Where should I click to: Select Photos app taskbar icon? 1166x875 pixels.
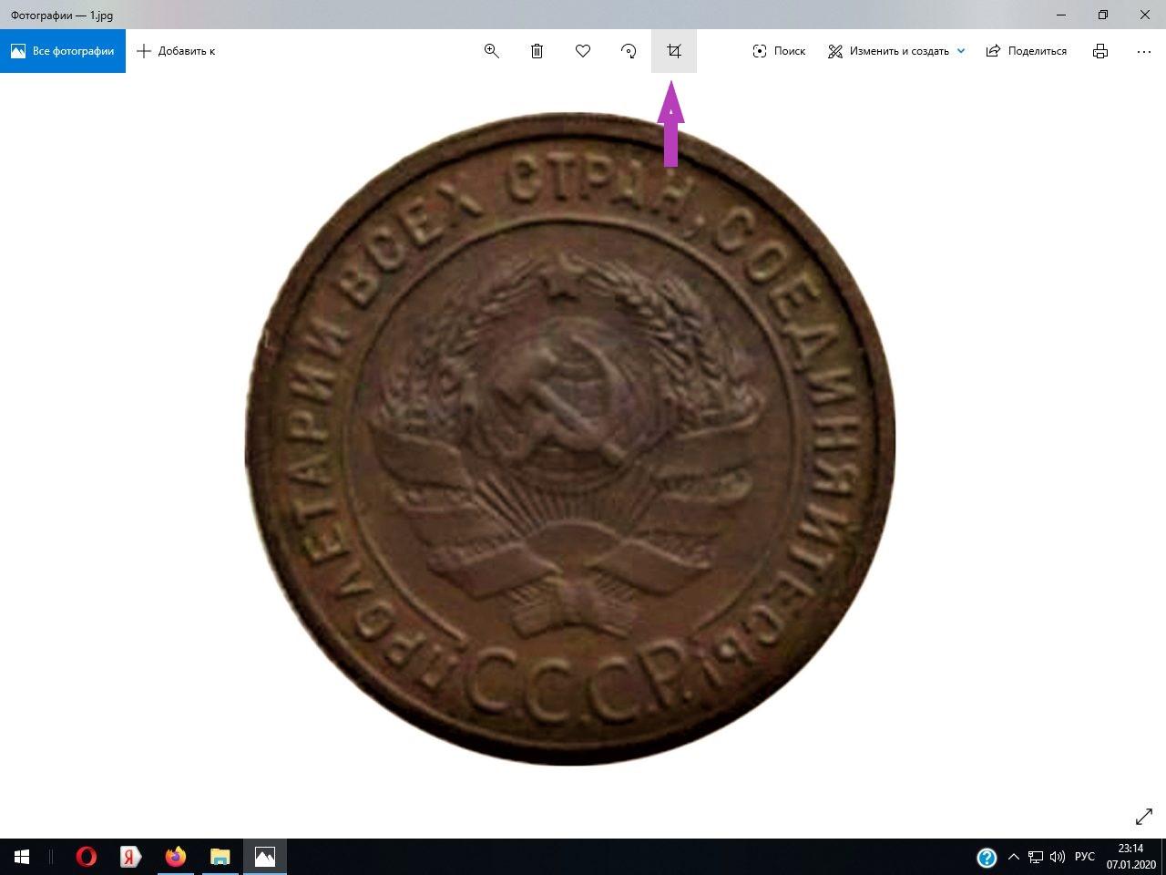click(x=265, y=857)
